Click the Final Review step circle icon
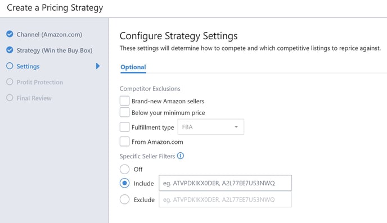Image resolution: width=387 pixels, height=223 pixels. [x=10, y=98]
